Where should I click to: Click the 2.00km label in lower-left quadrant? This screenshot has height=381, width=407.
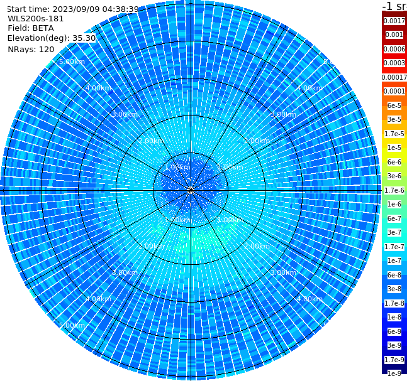pos(152,246)
